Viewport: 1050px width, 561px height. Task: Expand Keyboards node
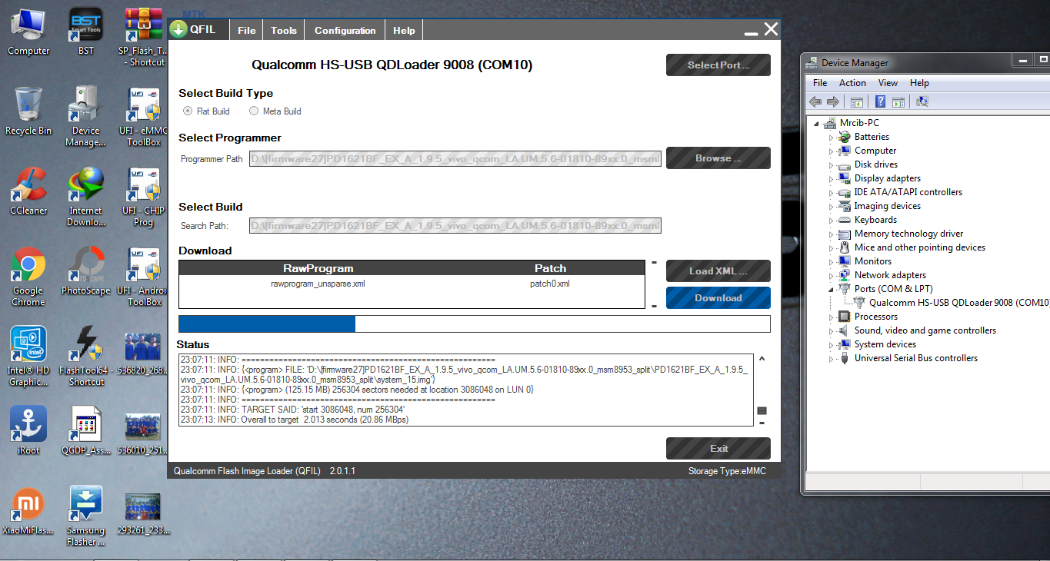[x=831, y=220]
